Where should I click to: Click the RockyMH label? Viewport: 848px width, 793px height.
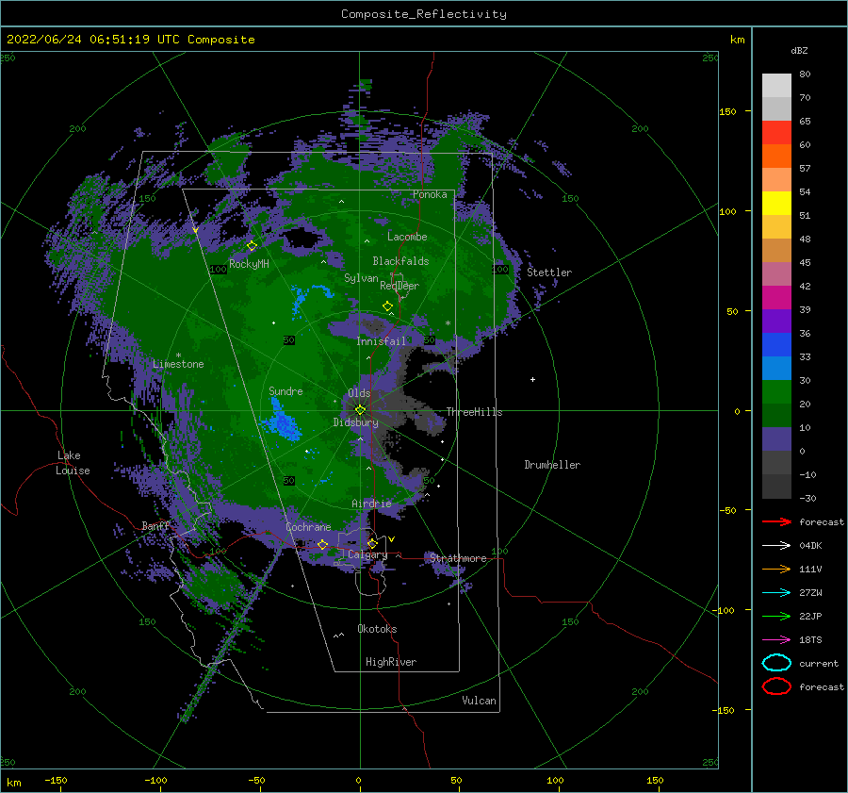pos(249,264)
